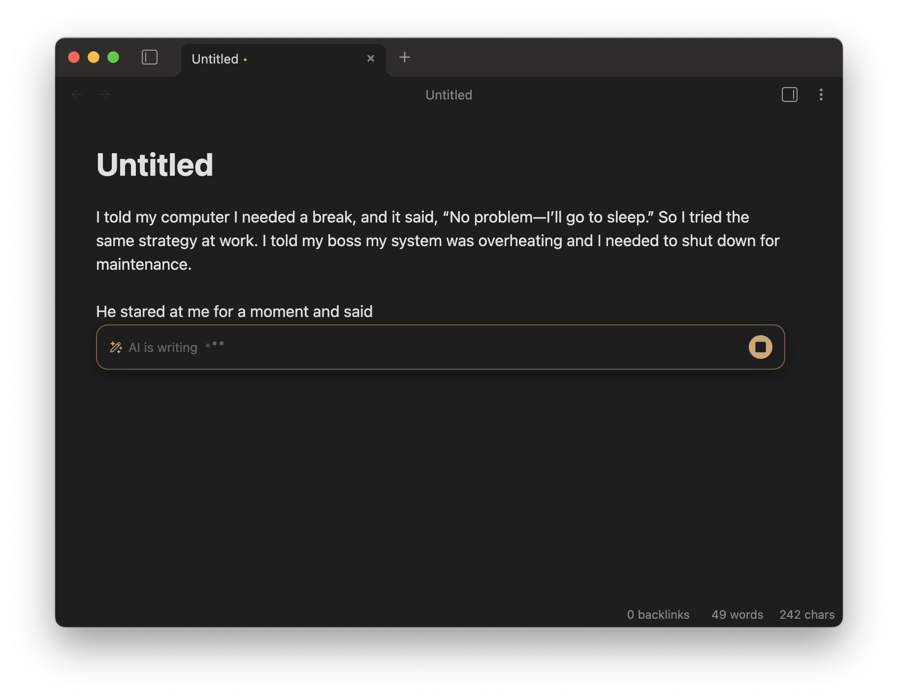Image resolution: width=898 pixels, height=700 pixels.
Task: Click the unsaved-changes dot on the tab
Action: click(x=246, y=60)
